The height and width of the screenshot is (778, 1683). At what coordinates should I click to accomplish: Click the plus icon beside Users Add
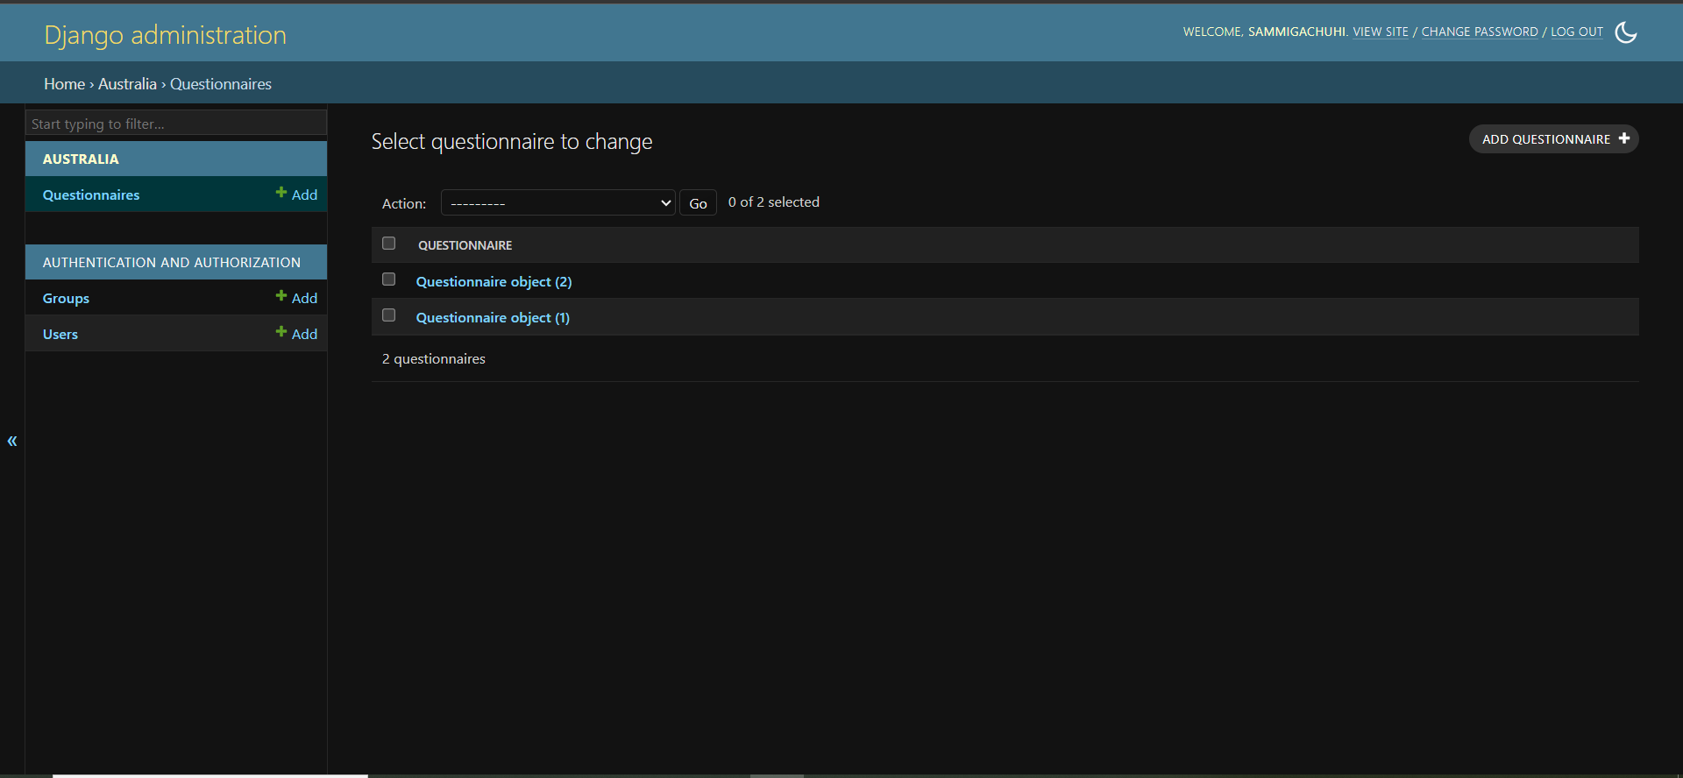(281, 332)
